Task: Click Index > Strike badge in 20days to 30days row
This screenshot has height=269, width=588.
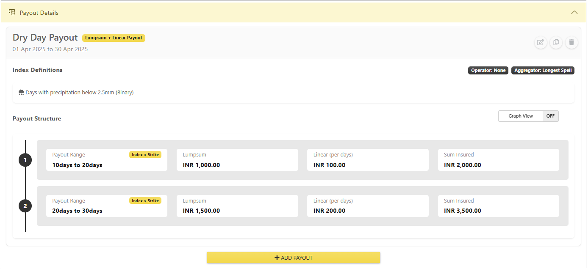Action: pyautogui.click(x=145, y=200)
